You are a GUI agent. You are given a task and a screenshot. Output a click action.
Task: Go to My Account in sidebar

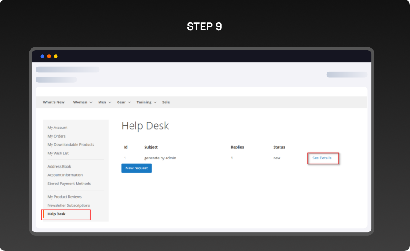tap(57, 128)
